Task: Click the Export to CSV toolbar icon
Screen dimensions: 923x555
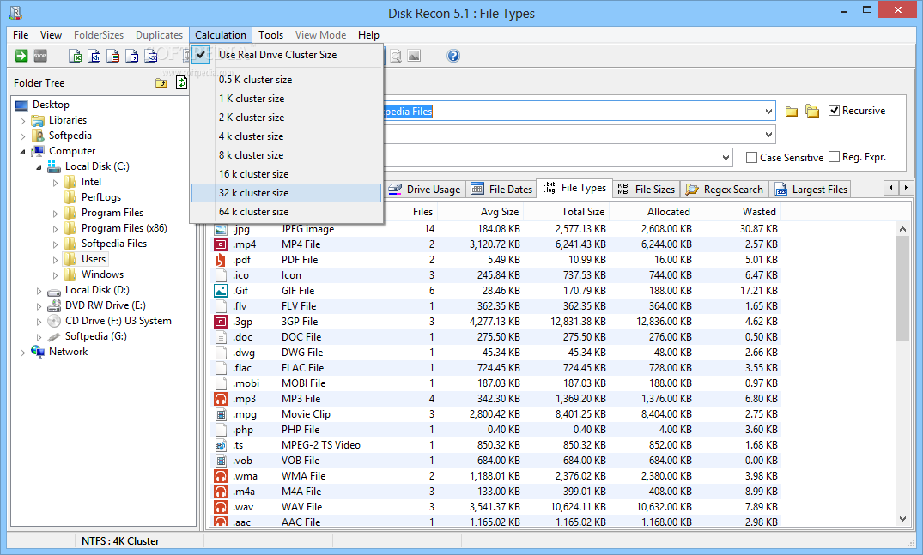Action: click(x=132, y=56)
